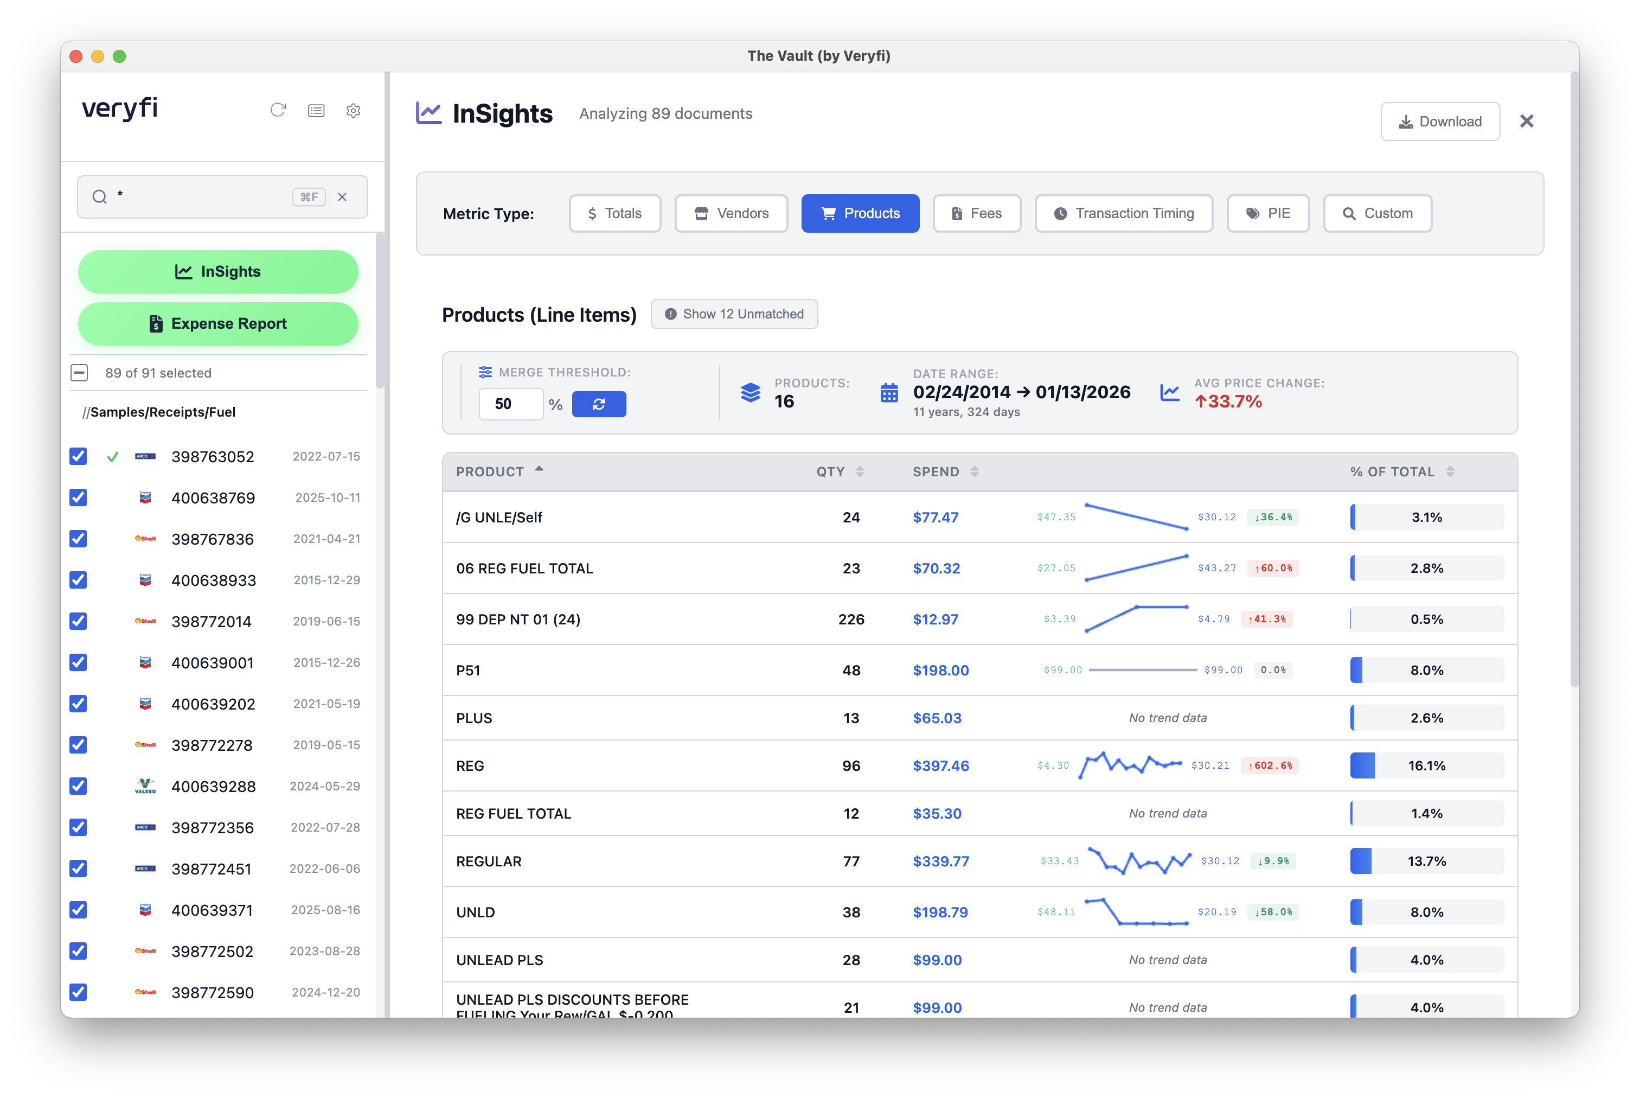Toggle the 89 of 91 selected checkbox
The image size is (1640, 1098).
[79, 373]
